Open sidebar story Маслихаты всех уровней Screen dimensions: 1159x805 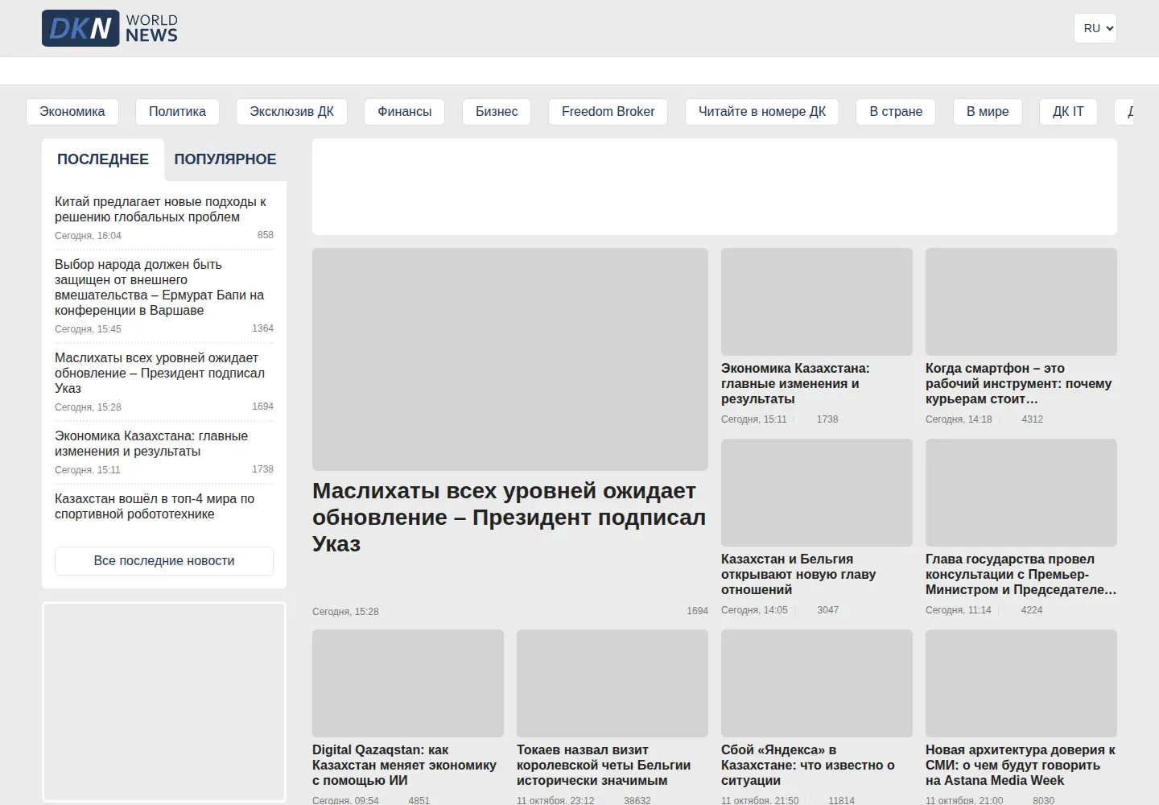click(x=159, y=373)
